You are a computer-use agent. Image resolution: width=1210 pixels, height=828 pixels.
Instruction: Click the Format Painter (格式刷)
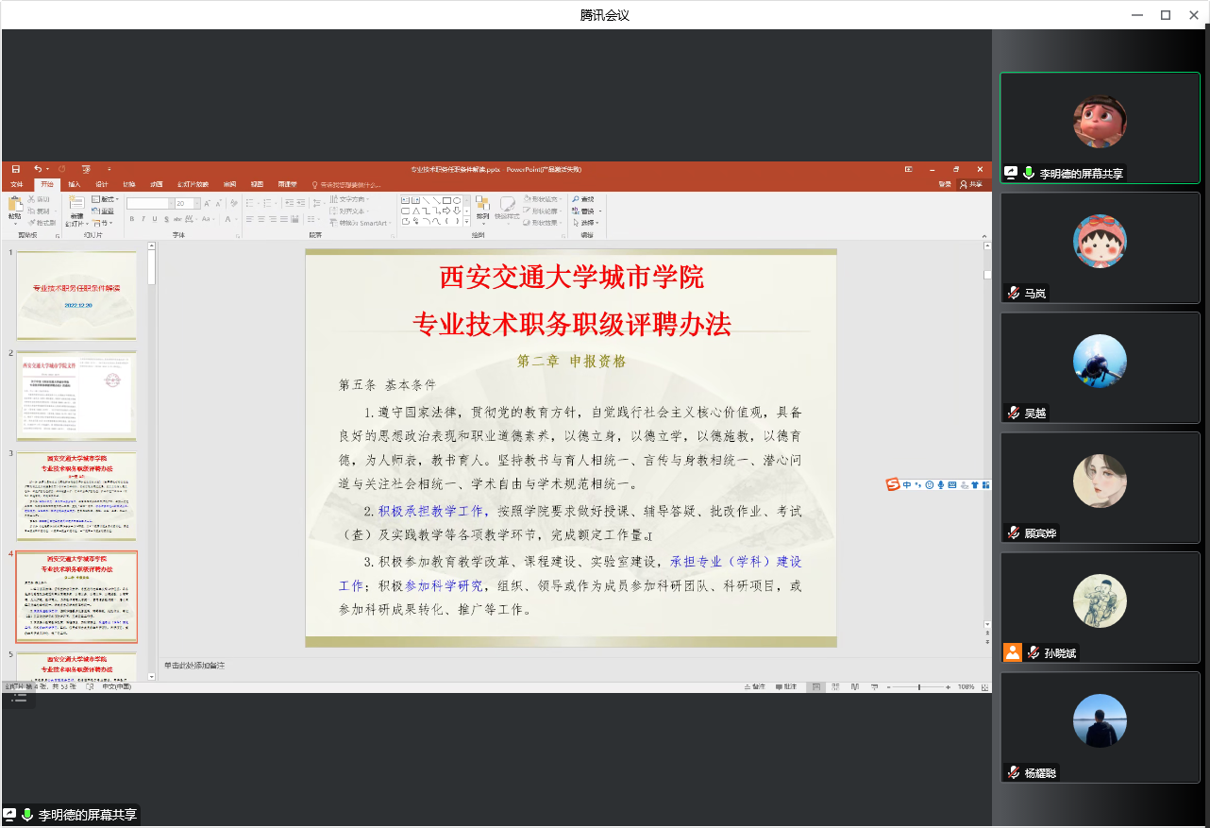click(x=42, y=223)
